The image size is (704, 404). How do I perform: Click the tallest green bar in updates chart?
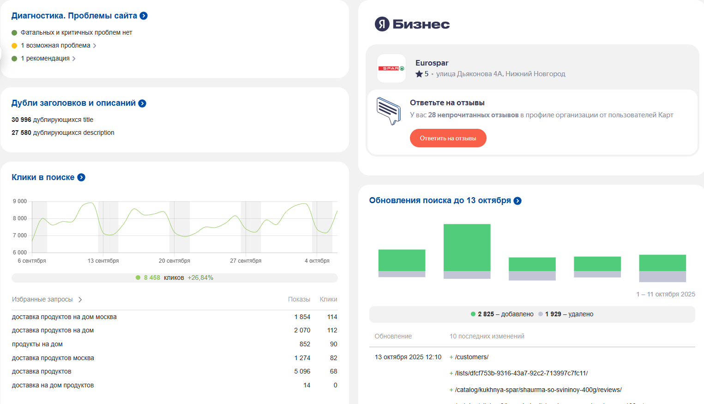pos(467,247)
